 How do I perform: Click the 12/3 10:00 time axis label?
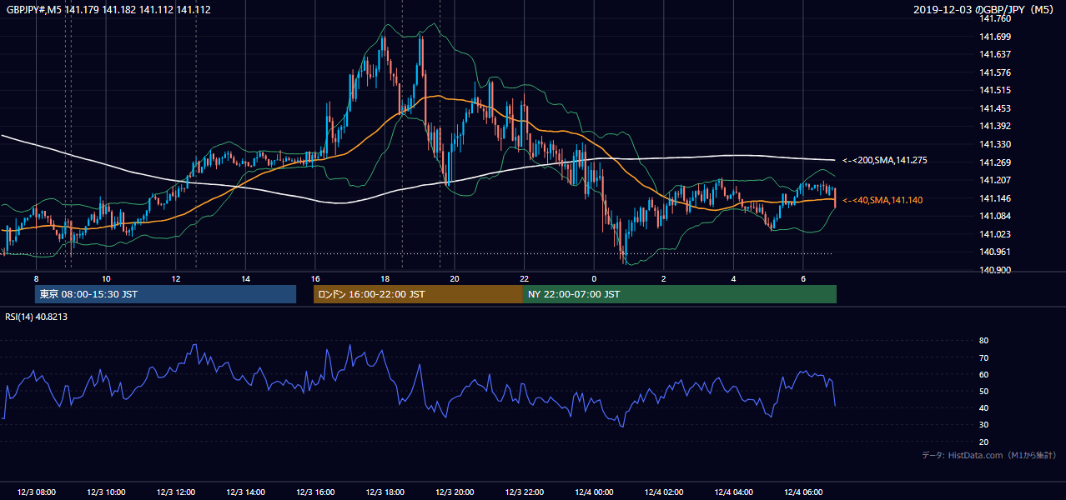105,492
